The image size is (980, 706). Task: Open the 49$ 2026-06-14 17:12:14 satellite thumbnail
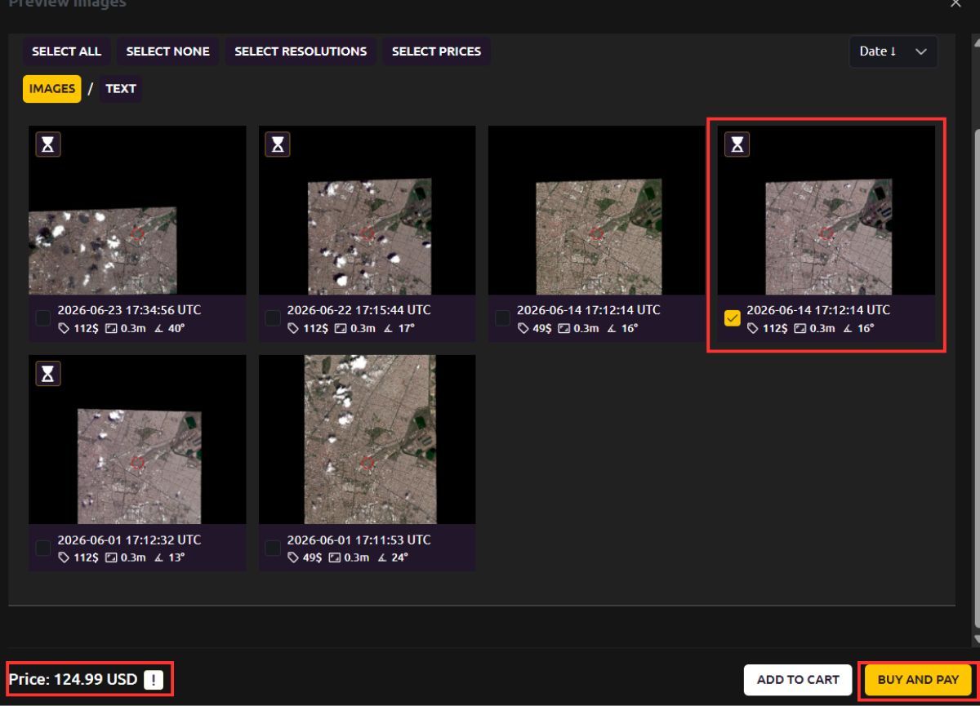[x=596, y=211]
